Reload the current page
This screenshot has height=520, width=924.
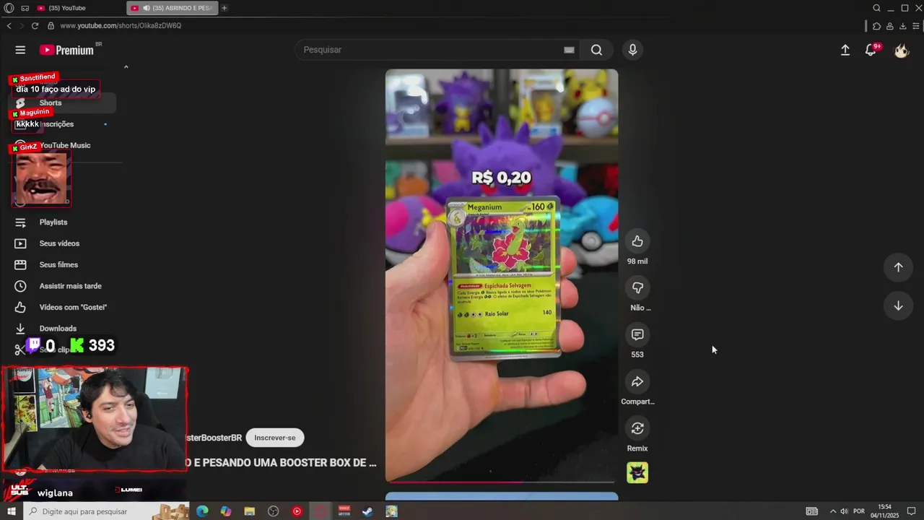(35, 25)
